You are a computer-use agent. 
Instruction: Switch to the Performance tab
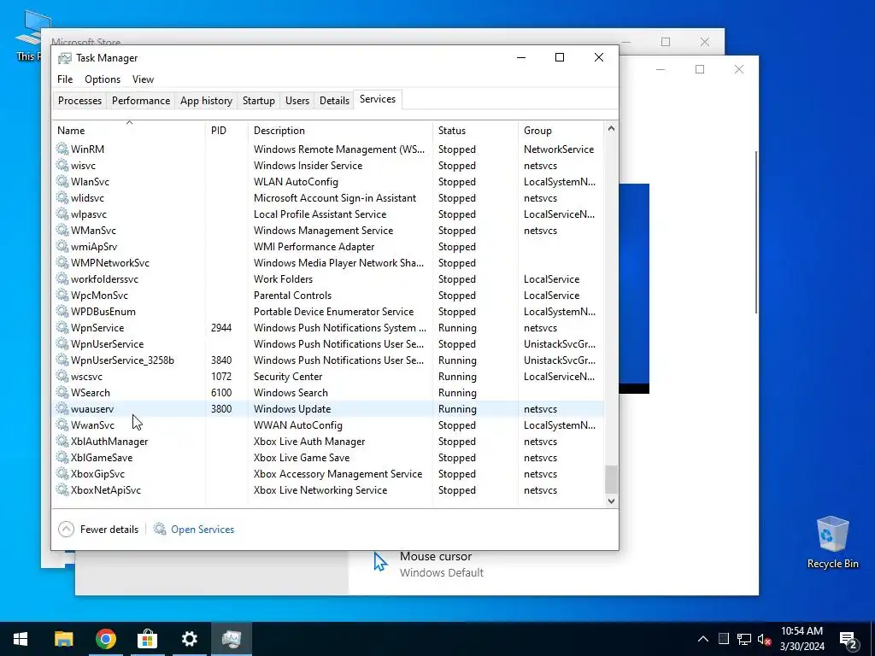point(141,101)
